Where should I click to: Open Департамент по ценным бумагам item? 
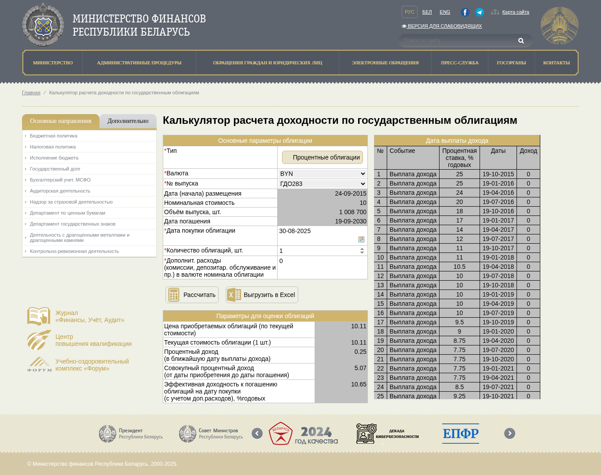click(x=89, y=213)
